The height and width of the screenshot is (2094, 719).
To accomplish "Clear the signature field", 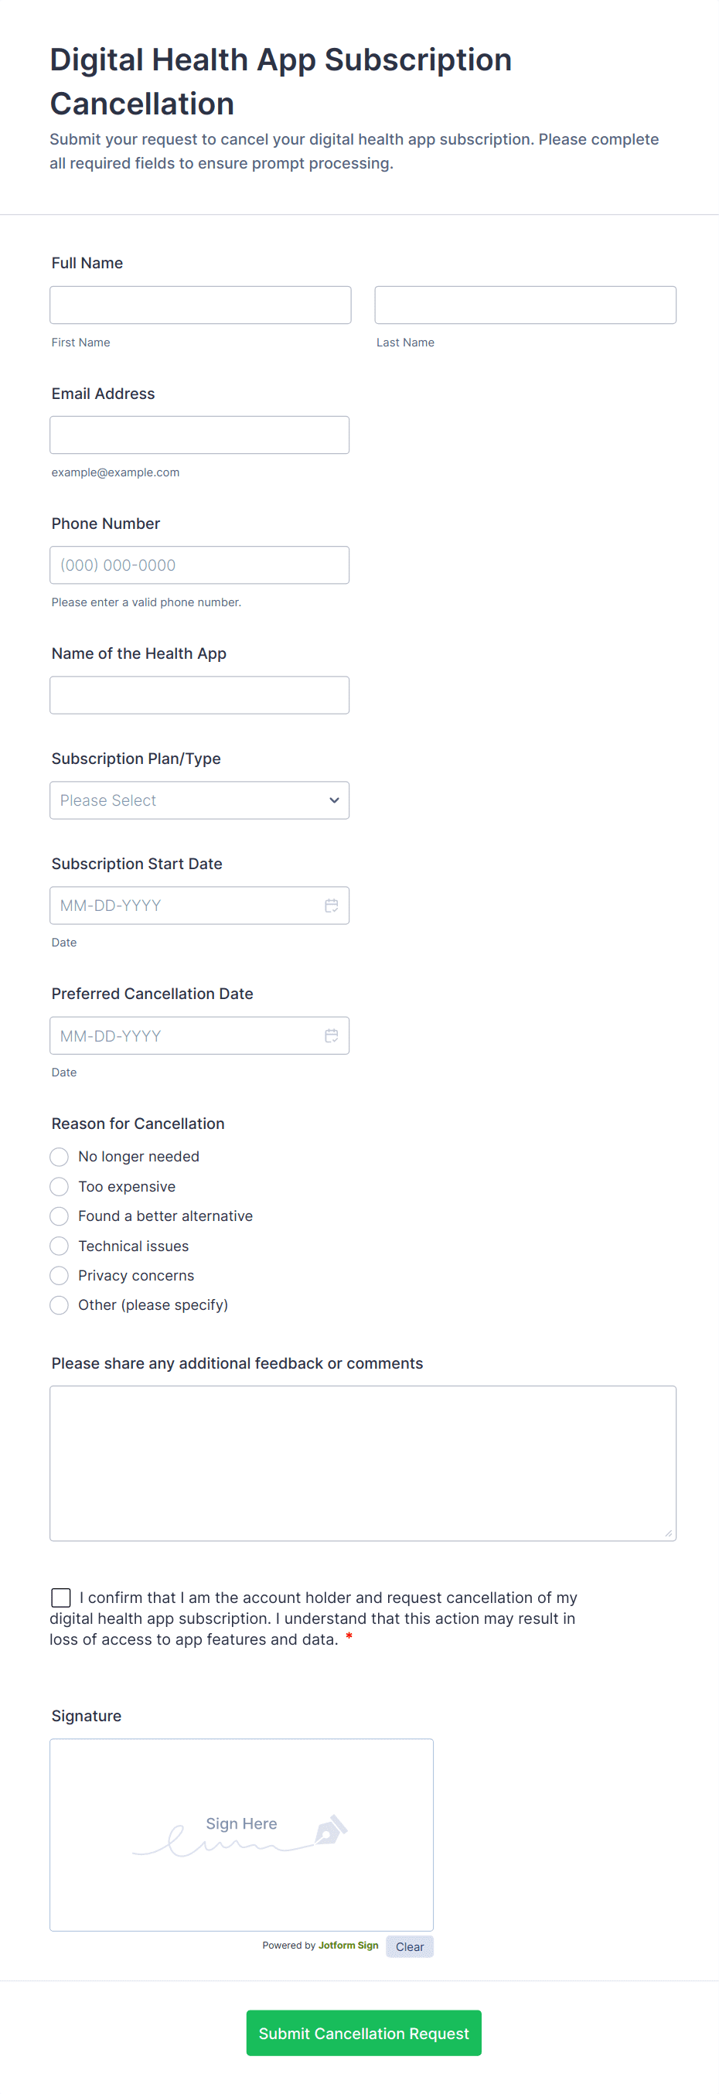I will [x=410, y=1947].
